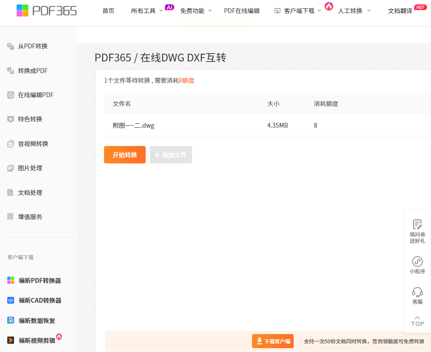
Task: Select 增值服务 in the sidebar
Action: pyautogui.click(x=30, y=217)
